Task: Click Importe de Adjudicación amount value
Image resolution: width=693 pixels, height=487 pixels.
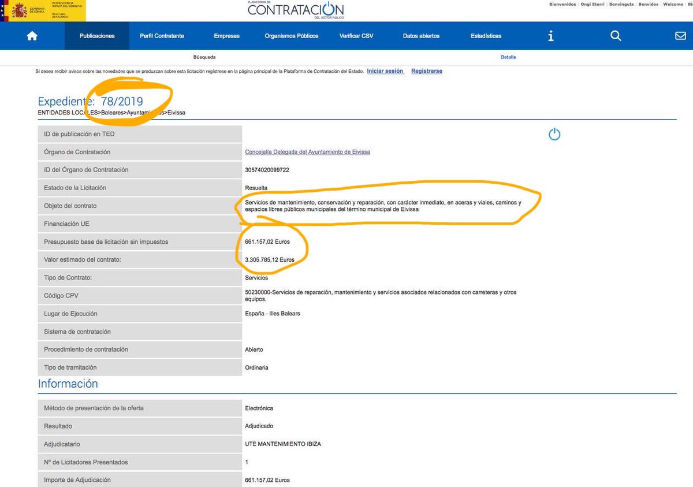Action: pos(267,480)
